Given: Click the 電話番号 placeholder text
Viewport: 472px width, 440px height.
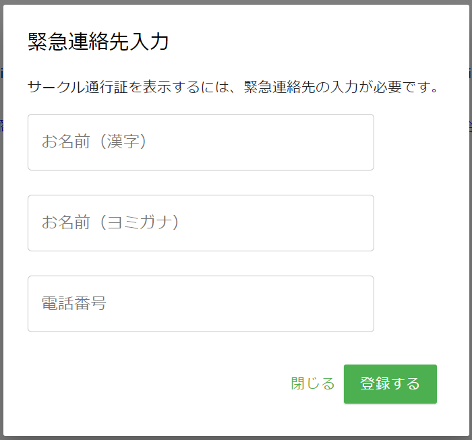Looking at the screenshot, I should point(73,303).
